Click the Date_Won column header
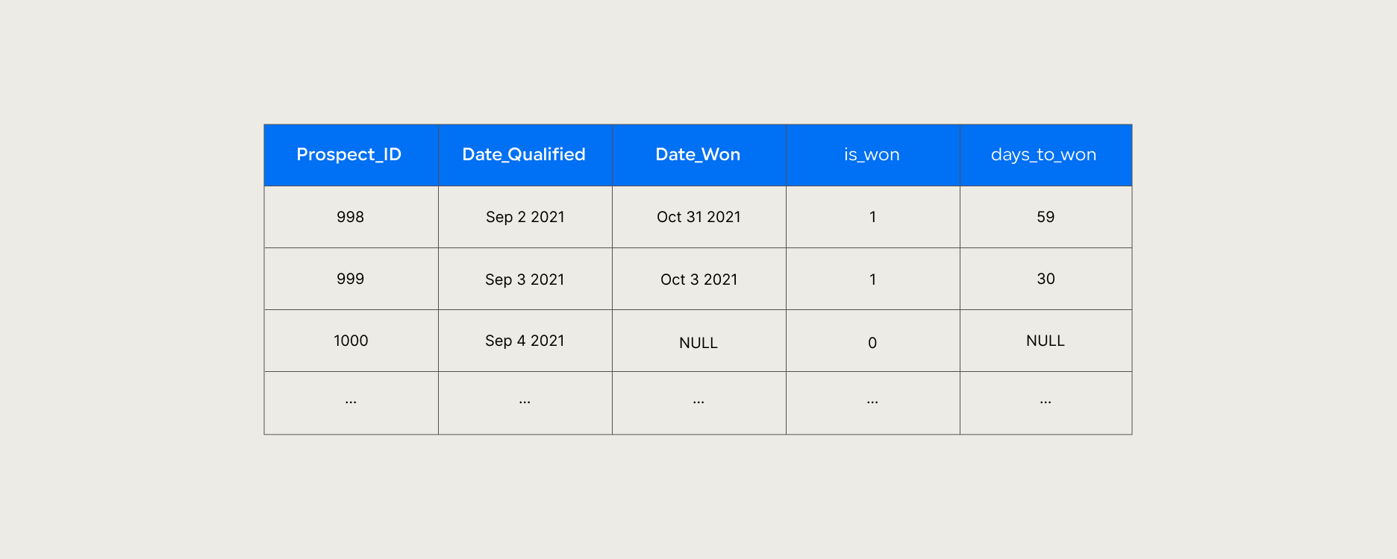This screenshot has width=1397, height=559. point(698,154)
